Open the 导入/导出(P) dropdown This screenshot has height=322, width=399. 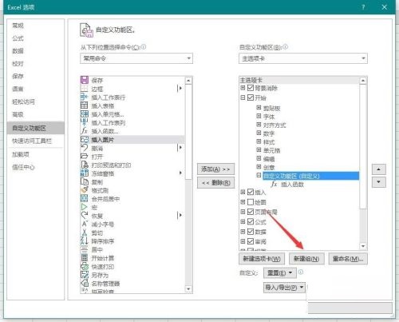(284, 288)
